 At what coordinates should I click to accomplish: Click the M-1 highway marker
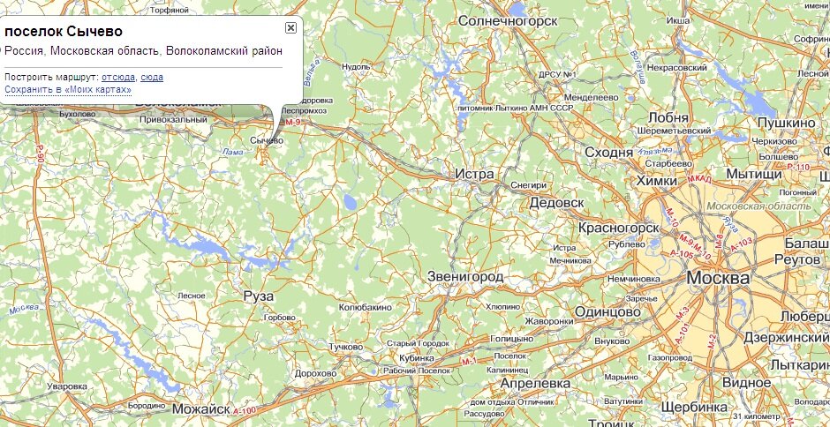469,362
